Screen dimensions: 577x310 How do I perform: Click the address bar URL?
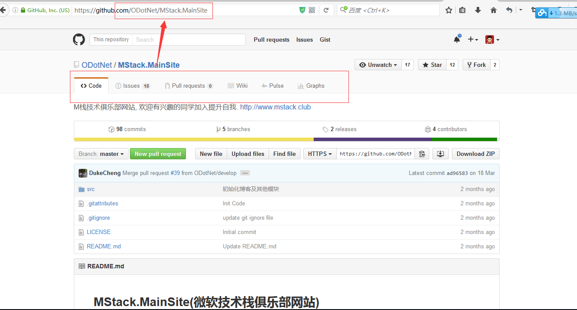tap(141, 10)
